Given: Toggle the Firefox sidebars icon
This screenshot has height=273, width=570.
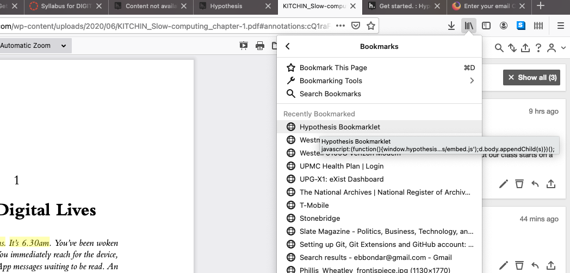Looking at the screenshot, I should click(x=486, y=26).
